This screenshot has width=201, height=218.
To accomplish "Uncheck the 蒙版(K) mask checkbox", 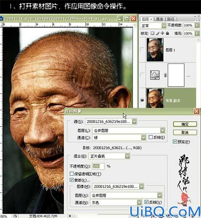I will [71, 180].
